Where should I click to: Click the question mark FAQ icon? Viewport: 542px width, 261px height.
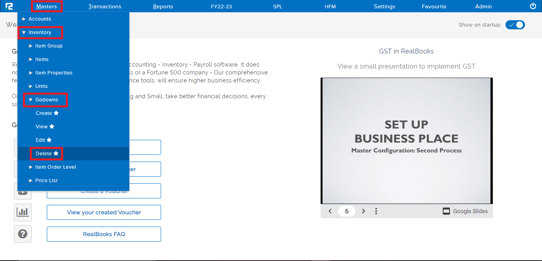pyautogui.click(x=23, y=234)
